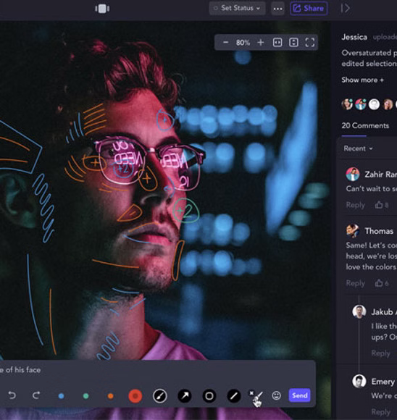This screenshot has width=397, height=420.
Task: Fit image to width
Action: pos(277,42)
